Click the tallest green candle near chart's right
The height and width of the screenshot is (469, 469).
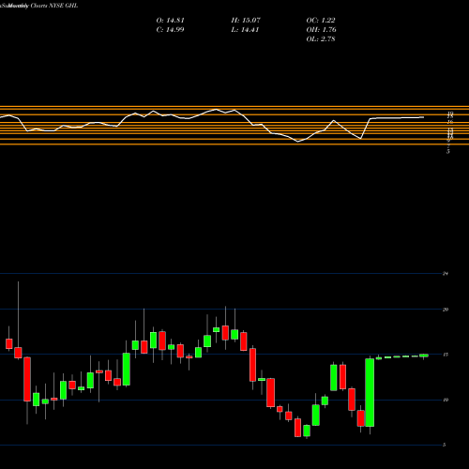coord(370,392)
